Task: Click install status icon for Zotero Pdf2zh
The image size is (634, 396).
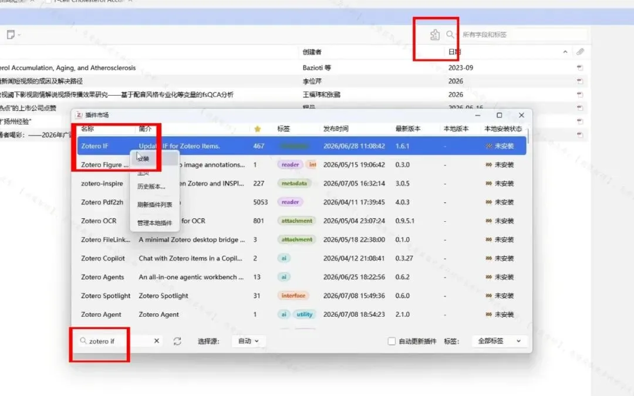Action: (489, 202)
